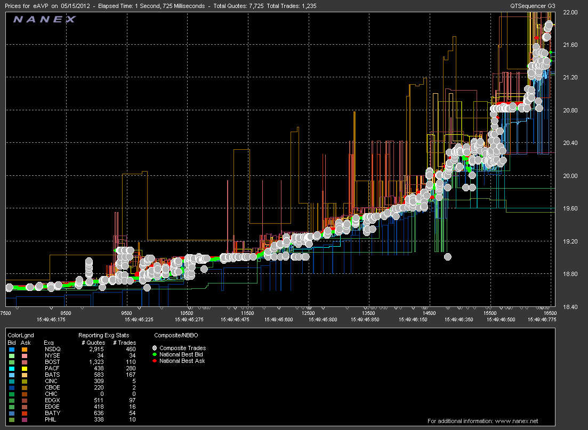Click the 15:49:45:475 time label
Image resolution: width=588 pixels, height=430 pixels.
tap(235, 320)
